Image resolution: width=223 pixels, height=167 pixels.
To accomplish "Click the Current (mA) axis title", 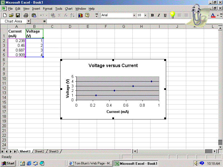I will [x=118, y=112].
